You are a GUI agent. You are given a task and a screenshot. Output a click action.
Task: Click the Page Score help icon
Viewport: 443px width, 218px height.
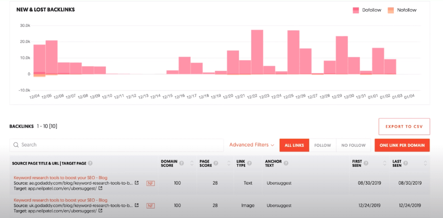coord(217,163)
